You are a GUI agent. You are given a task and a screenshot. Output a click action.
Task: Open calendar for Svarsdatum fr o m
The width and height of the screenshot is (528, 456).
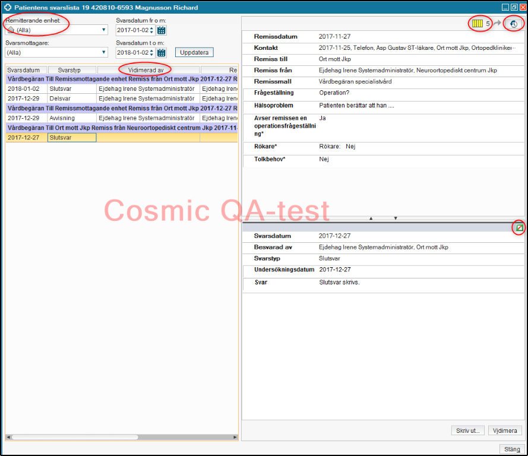(162, 30)
